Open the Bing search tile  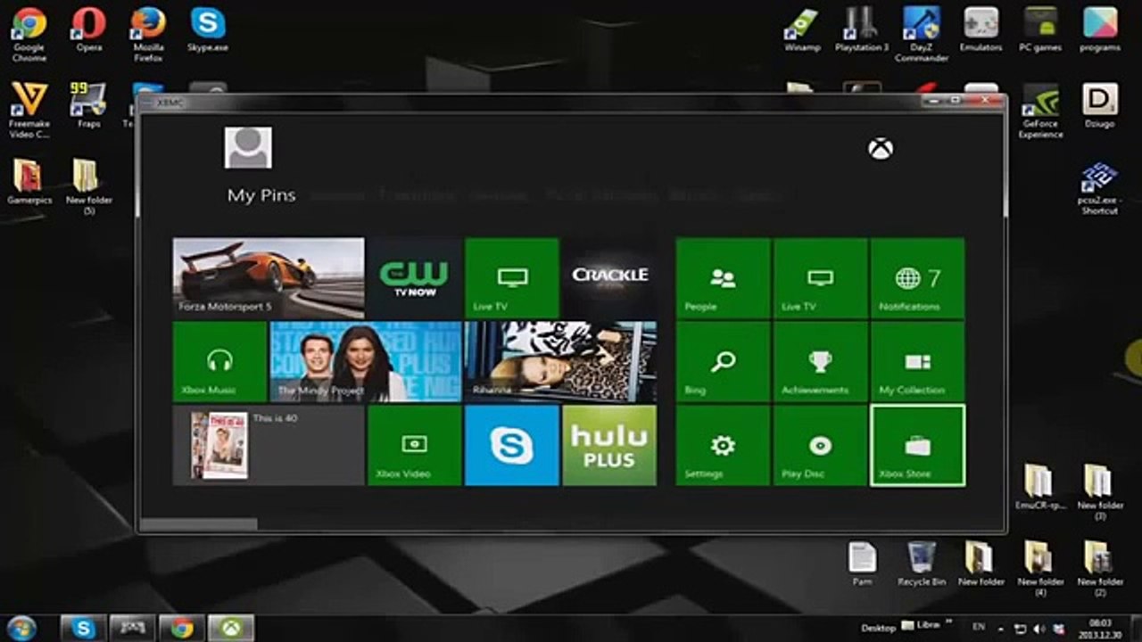tap(724, 362)
